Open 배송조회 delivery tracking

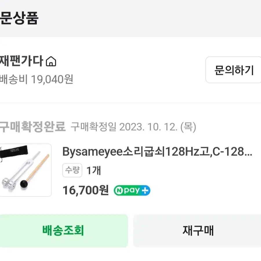pos(63,231)
